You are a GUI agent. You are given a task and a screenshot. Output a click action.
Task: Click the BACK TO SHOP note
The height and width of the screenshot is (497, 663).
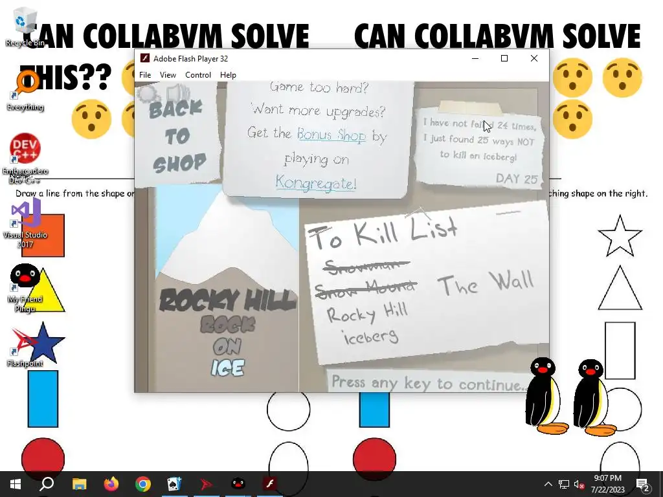pyautogui.click(x=178, y=137)
